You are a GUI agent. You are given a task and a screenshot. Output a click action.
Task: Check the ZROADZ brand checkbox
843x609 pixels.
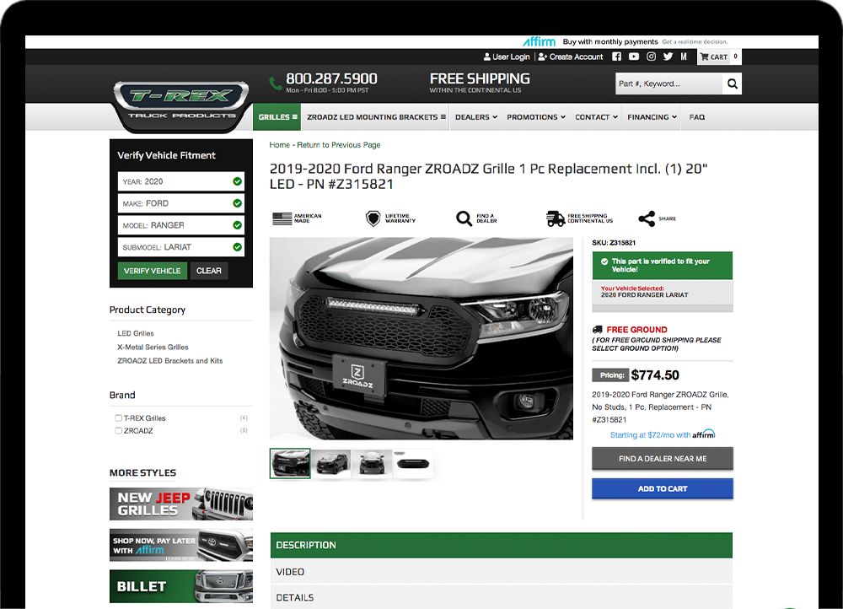pyautogui.click(x=119, y=431)
